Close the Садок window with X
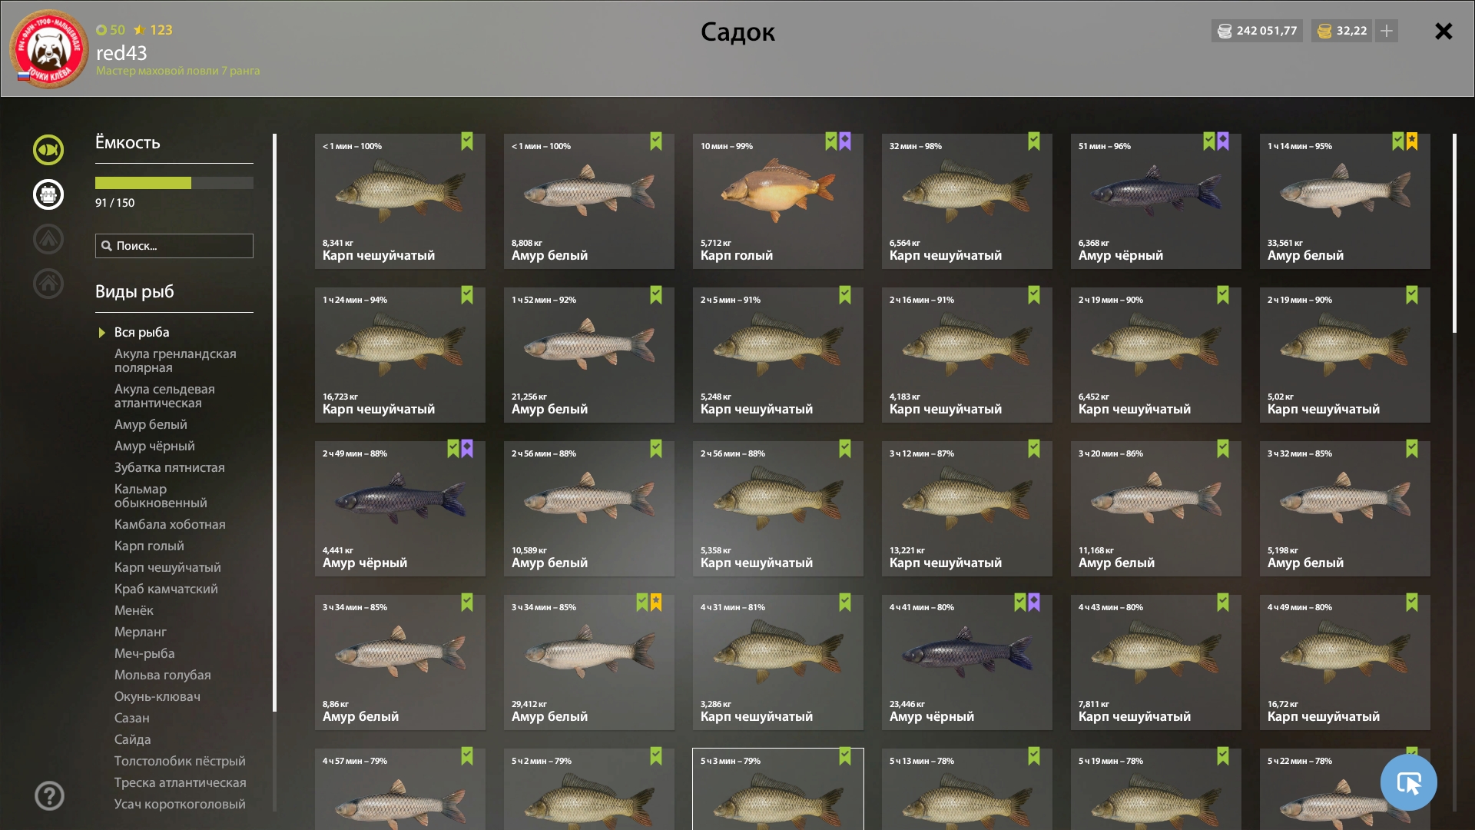Screen dimensions: 1475x830 click(1444, 31)
